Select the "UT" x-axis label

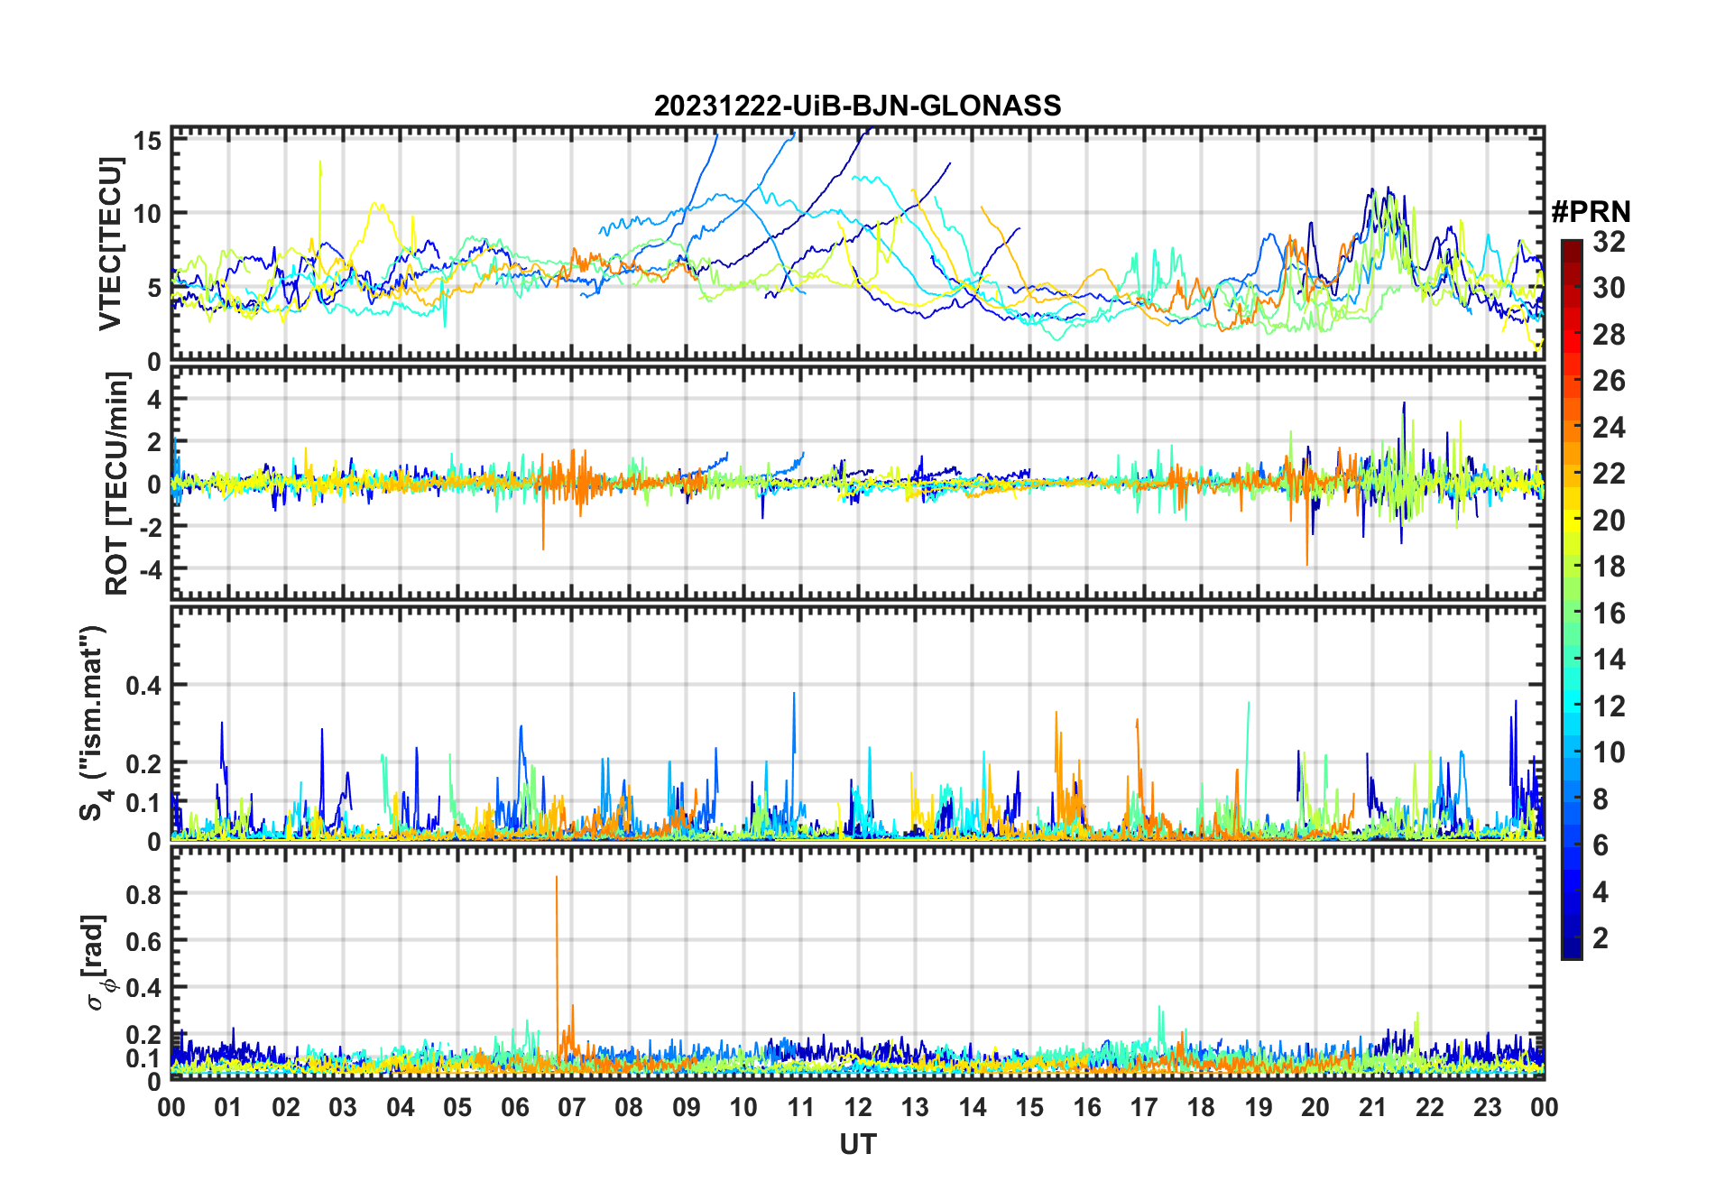(857, 1144)
